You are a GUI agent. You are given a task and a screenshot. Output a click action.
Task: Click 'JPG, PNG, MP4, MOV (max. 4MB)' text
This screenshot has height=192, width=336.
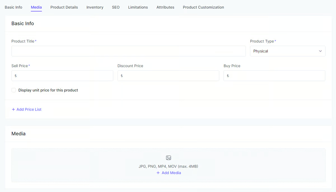point(168,166)
